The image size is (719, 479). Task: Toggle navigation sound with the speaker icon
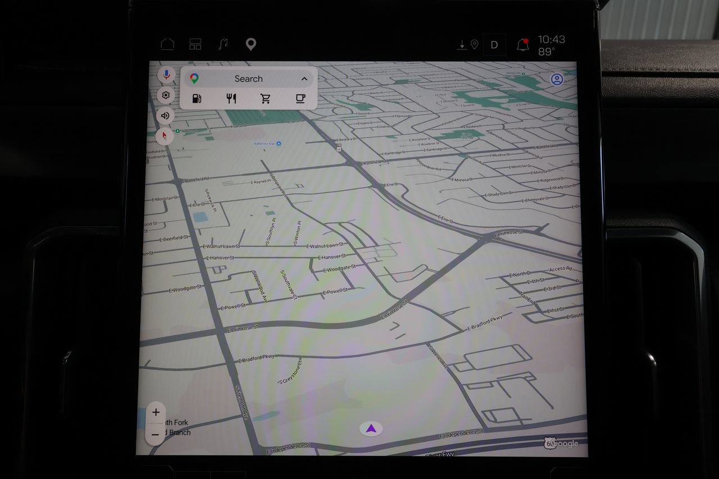pos(165,116)
